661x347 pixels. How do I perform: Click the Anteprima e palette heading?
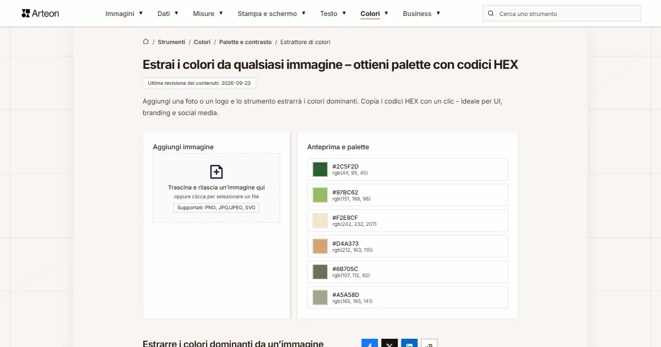coord(338,147)
